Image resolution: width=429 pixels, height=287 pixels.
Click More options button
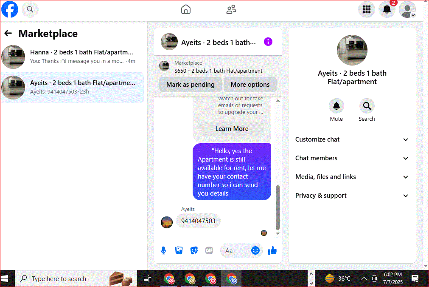point(250,85)
